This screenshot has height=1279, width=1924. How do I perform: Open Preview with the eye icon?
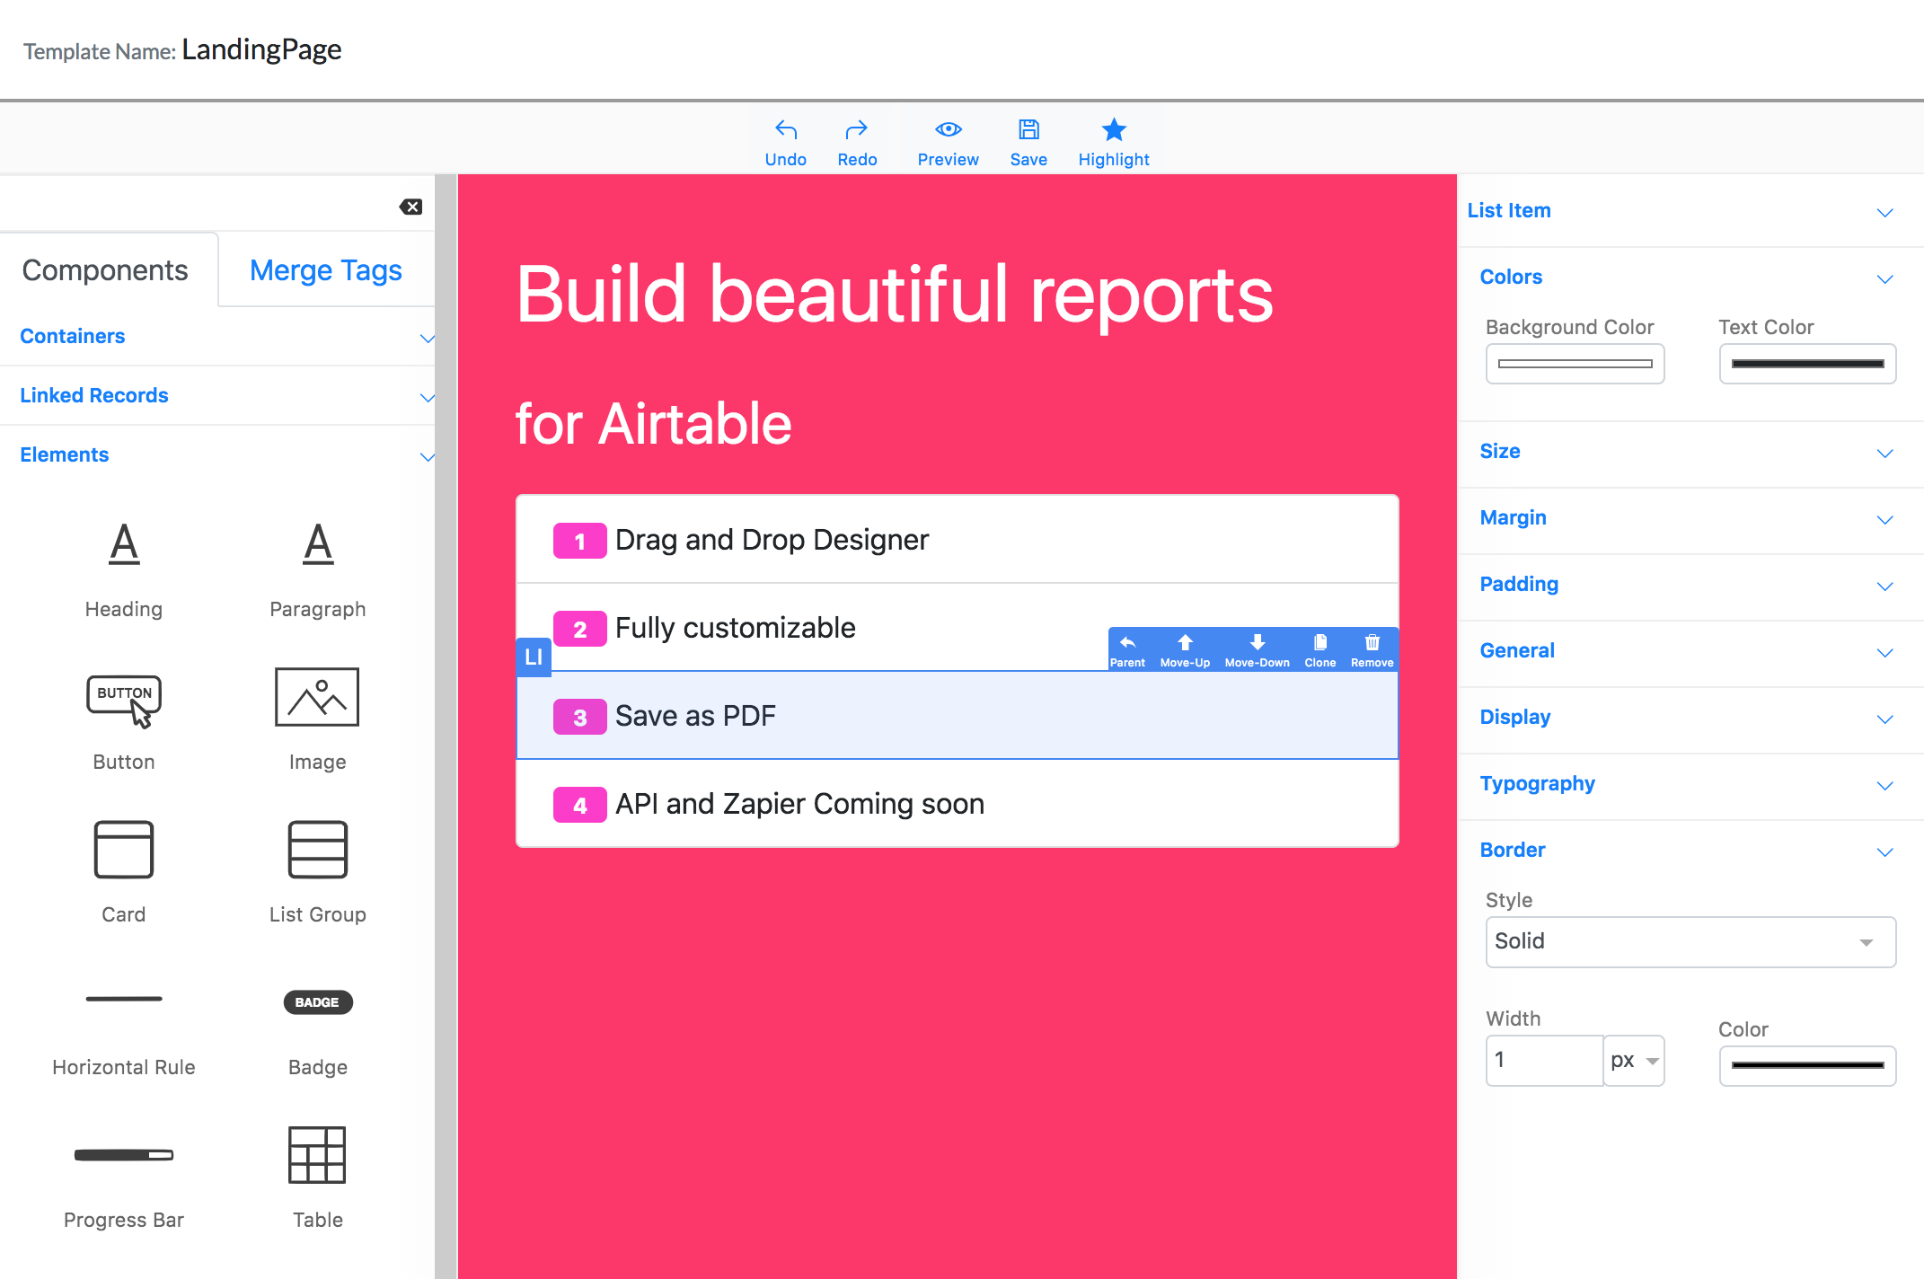point(949,129)
